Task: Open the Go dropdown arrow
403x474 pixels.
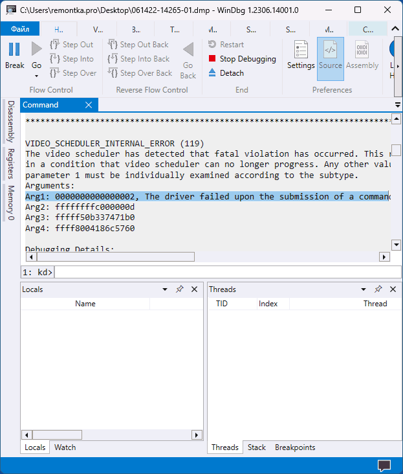Action: [36, 76]
